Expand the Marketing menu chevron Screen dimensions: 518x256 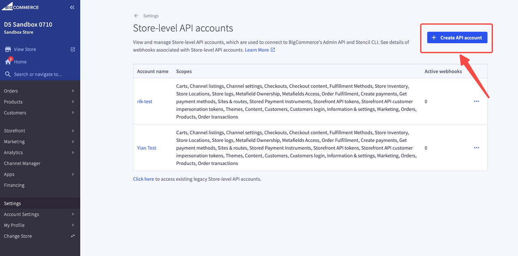coord(73,142)
